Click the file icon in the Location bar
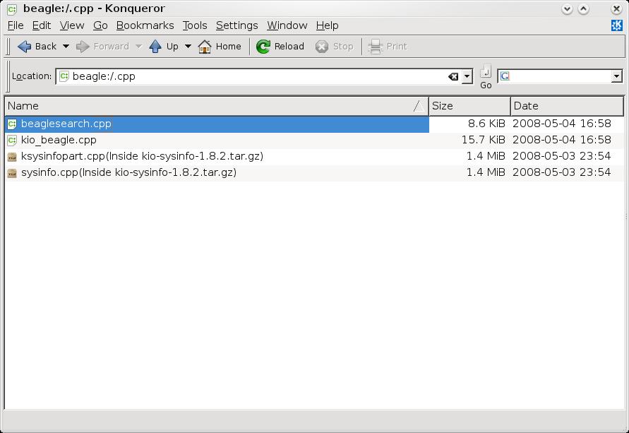Image resolution: width=629 pixels, height=433 pixels. (64, 76)
